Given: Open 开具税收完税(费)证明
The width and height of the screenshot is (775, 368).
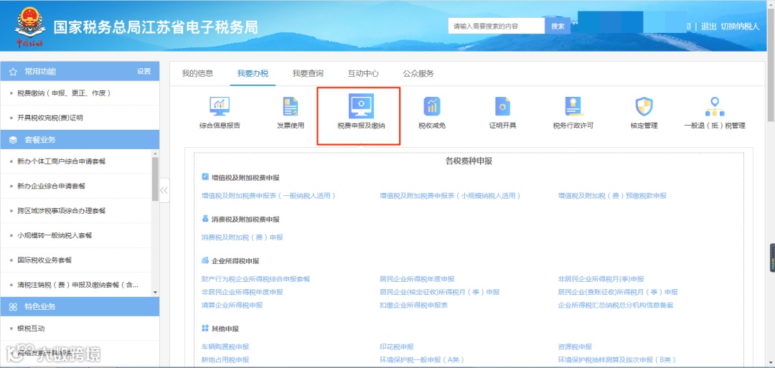Looking at the screenshot, I should (x=50, y=118).
